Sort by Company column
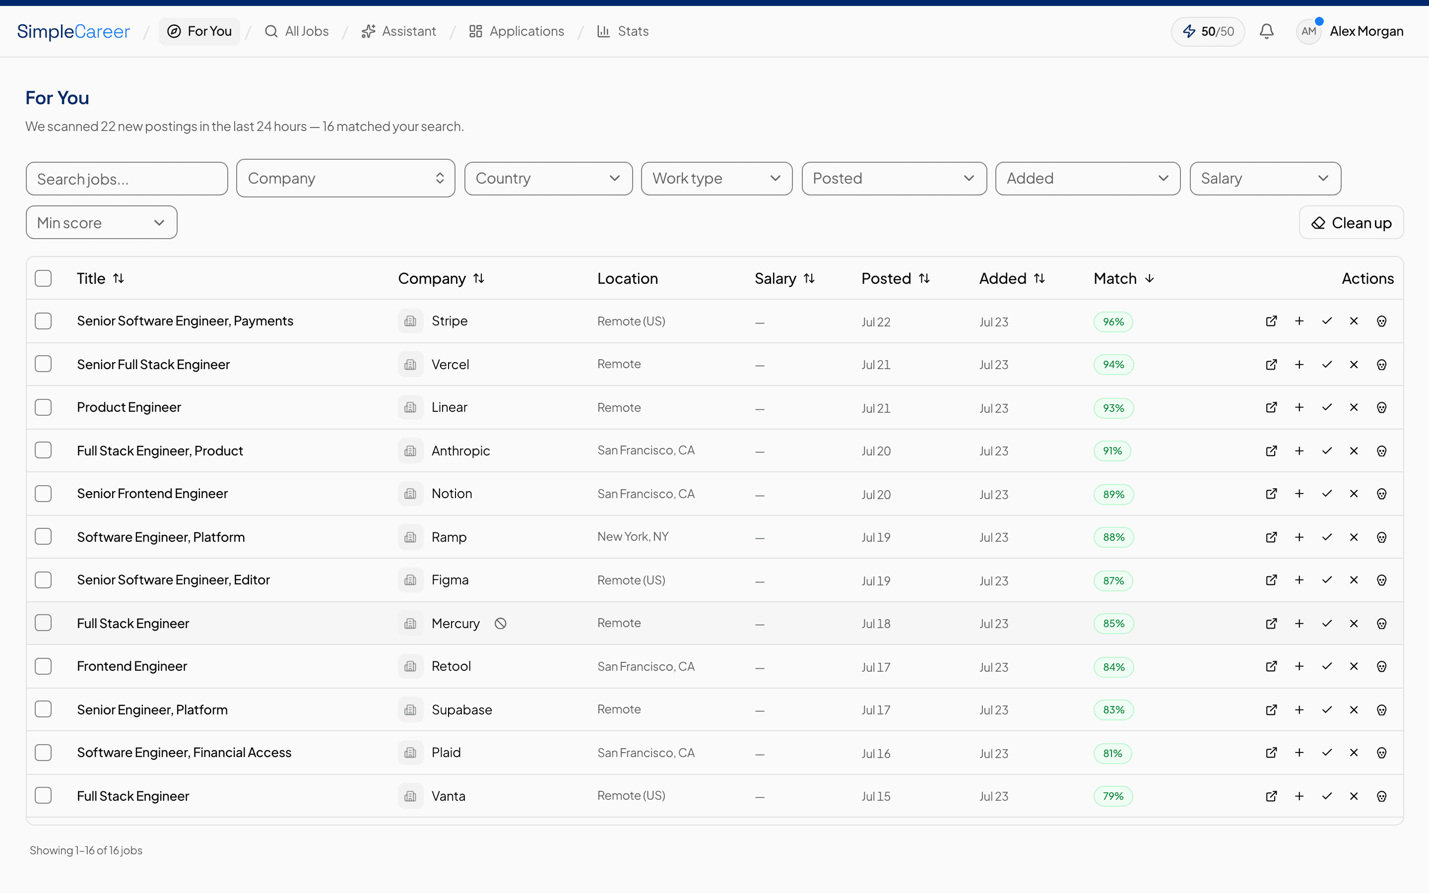 441,278
